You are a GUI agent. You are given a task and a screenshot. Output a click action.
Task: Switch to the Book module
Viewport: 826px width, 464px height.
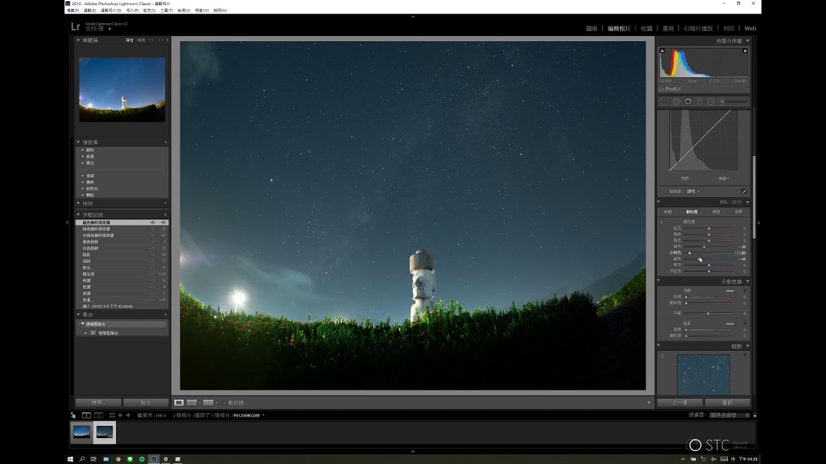click(668, 28)
